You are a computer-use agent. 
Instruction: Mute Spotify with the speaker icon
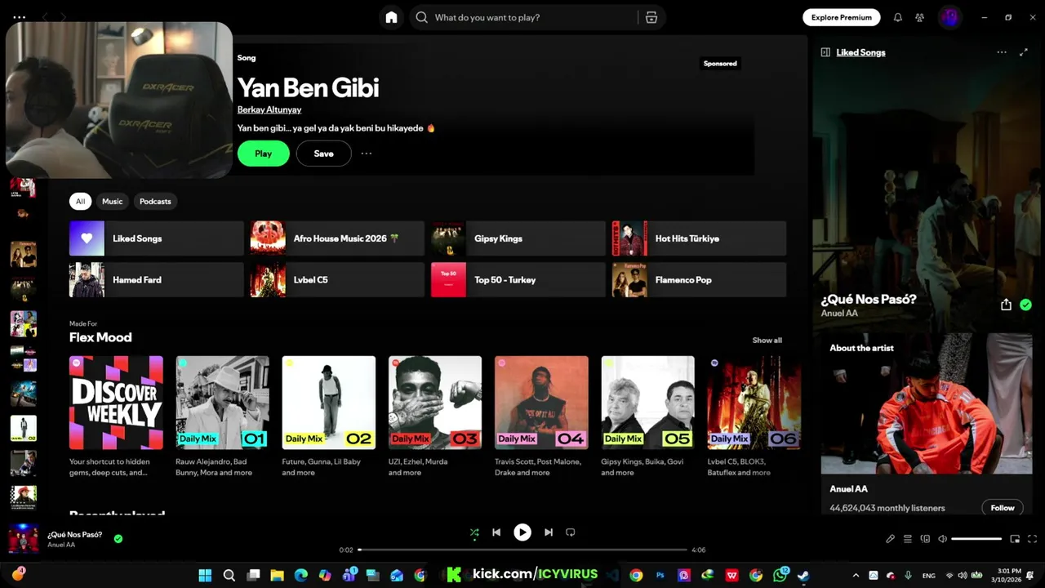942,539
